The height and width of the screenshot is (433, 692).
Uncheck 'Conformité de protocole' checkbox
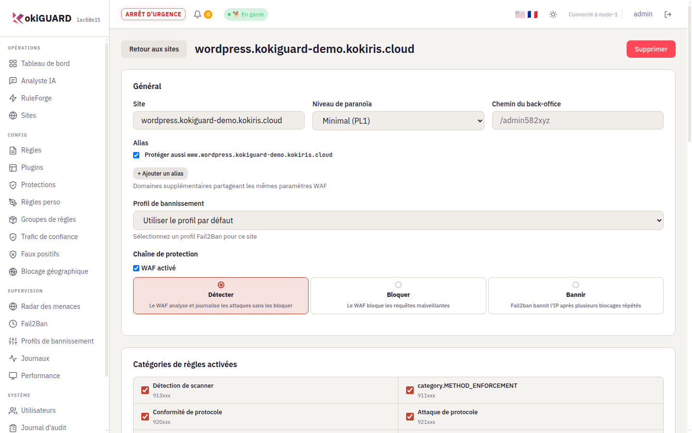(x=145, y=417)
